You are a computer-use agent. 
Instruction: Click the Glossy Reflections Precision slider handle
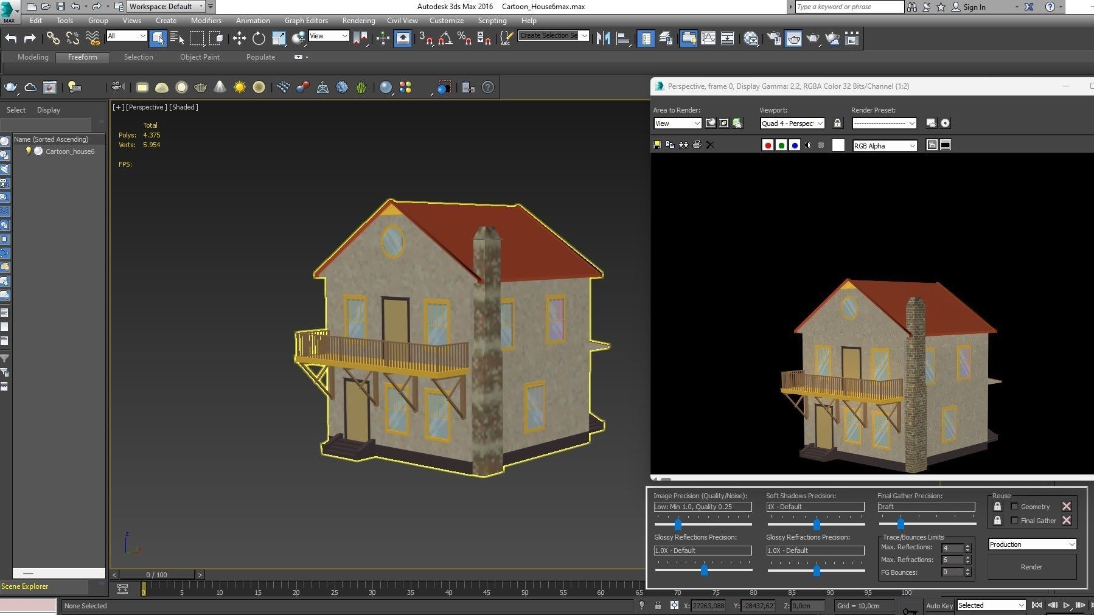point(704,570)
